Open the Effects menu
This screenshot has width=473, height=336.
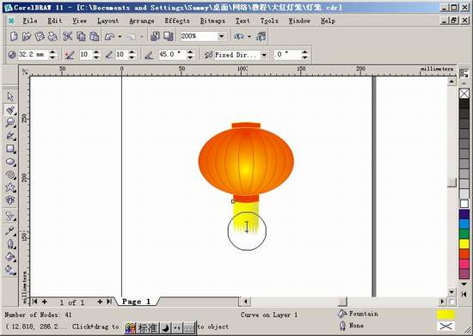tap(177, 21)
